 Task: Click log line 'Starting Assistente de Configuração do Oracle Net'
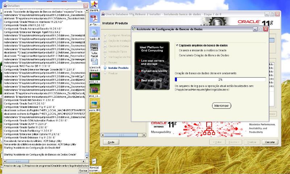(x=32, y=148)
